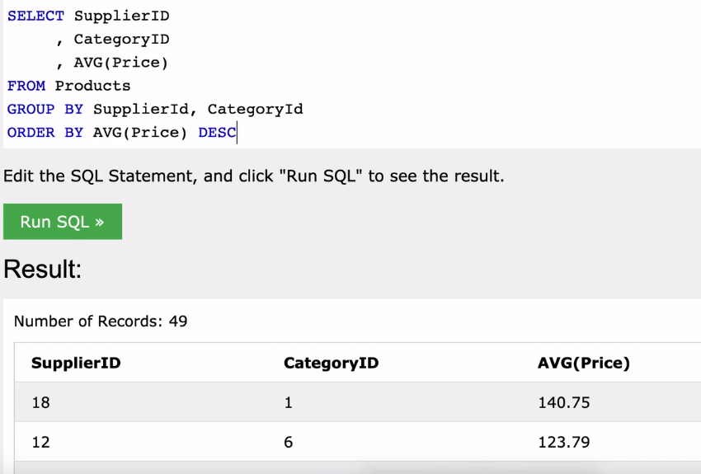Click the CategoryID cell showing 6
Viewport: 701px width, 474px height.
coord(289,443)
